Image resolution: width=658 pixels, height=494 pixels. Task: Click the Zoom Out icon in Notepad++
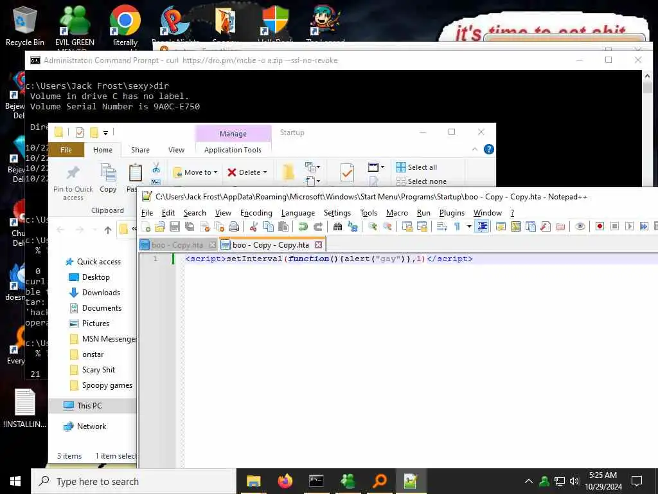pos(387,227)
